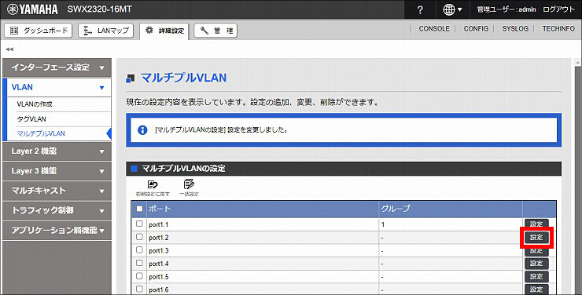This screenshot has width=582, height=295.
Task: Check the port1.1 checkbox
Action: coord(139,224)
